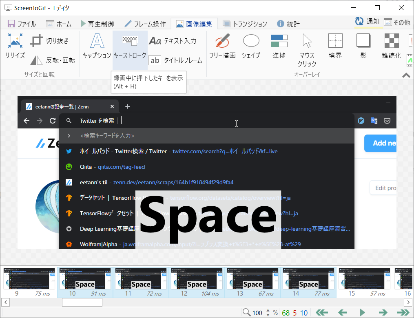414x318 pixels.
Task: Select frame 12 thumbnail
Action: 197,283
